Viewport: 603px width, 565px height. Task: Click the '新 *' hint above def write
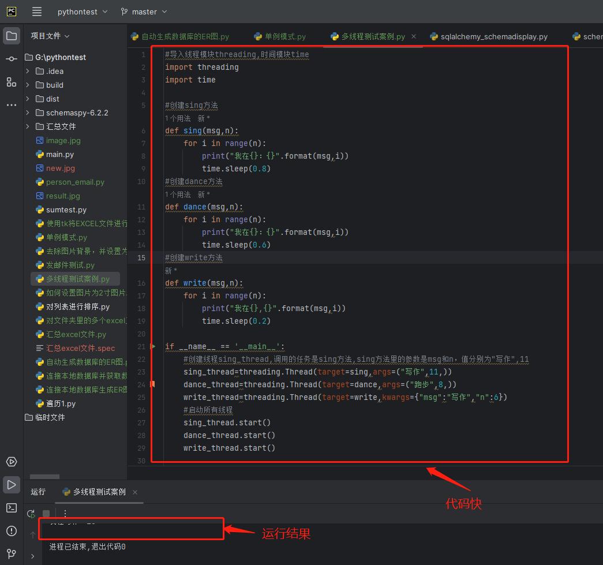click(171, 271)
